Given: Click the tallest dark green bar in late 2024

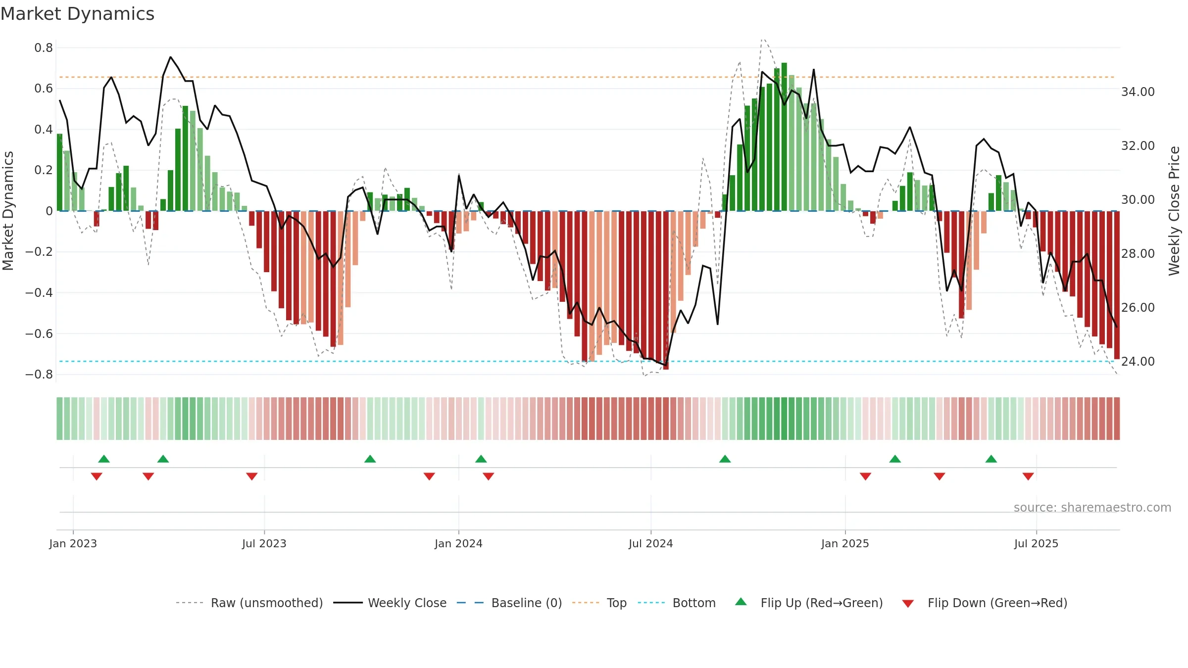Looking at the screenshot, I should tap(784, 137).
